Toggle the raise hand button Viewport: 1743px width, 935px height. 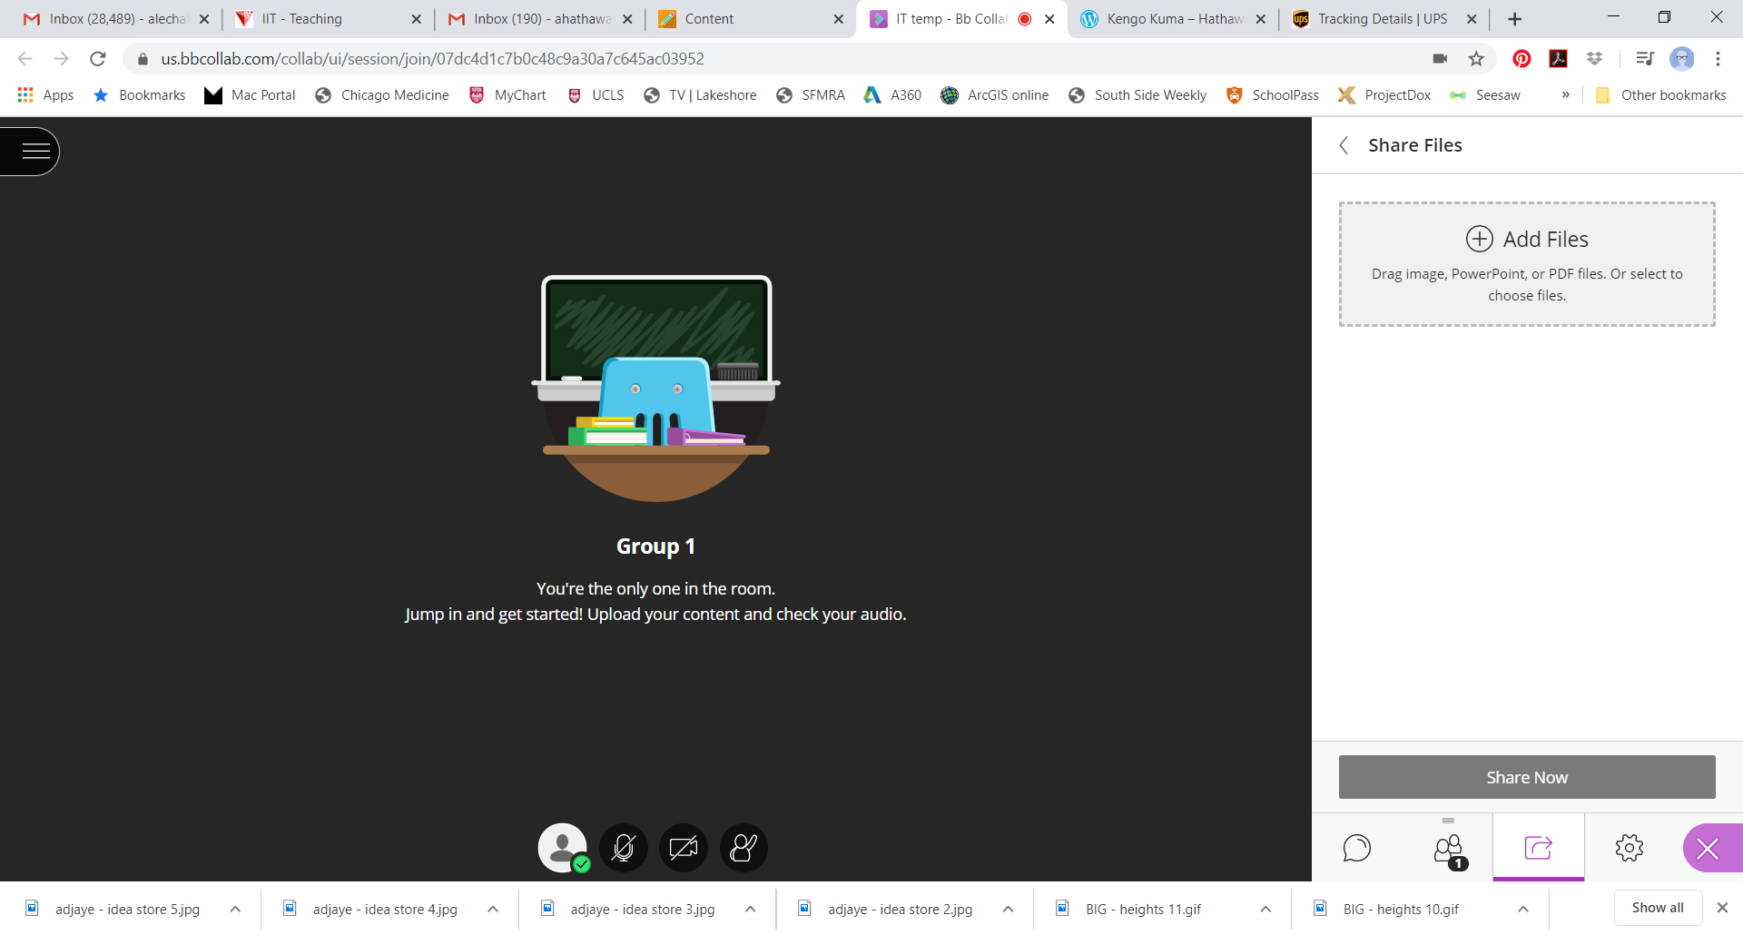pyautogui.click(x=743, y=848)
